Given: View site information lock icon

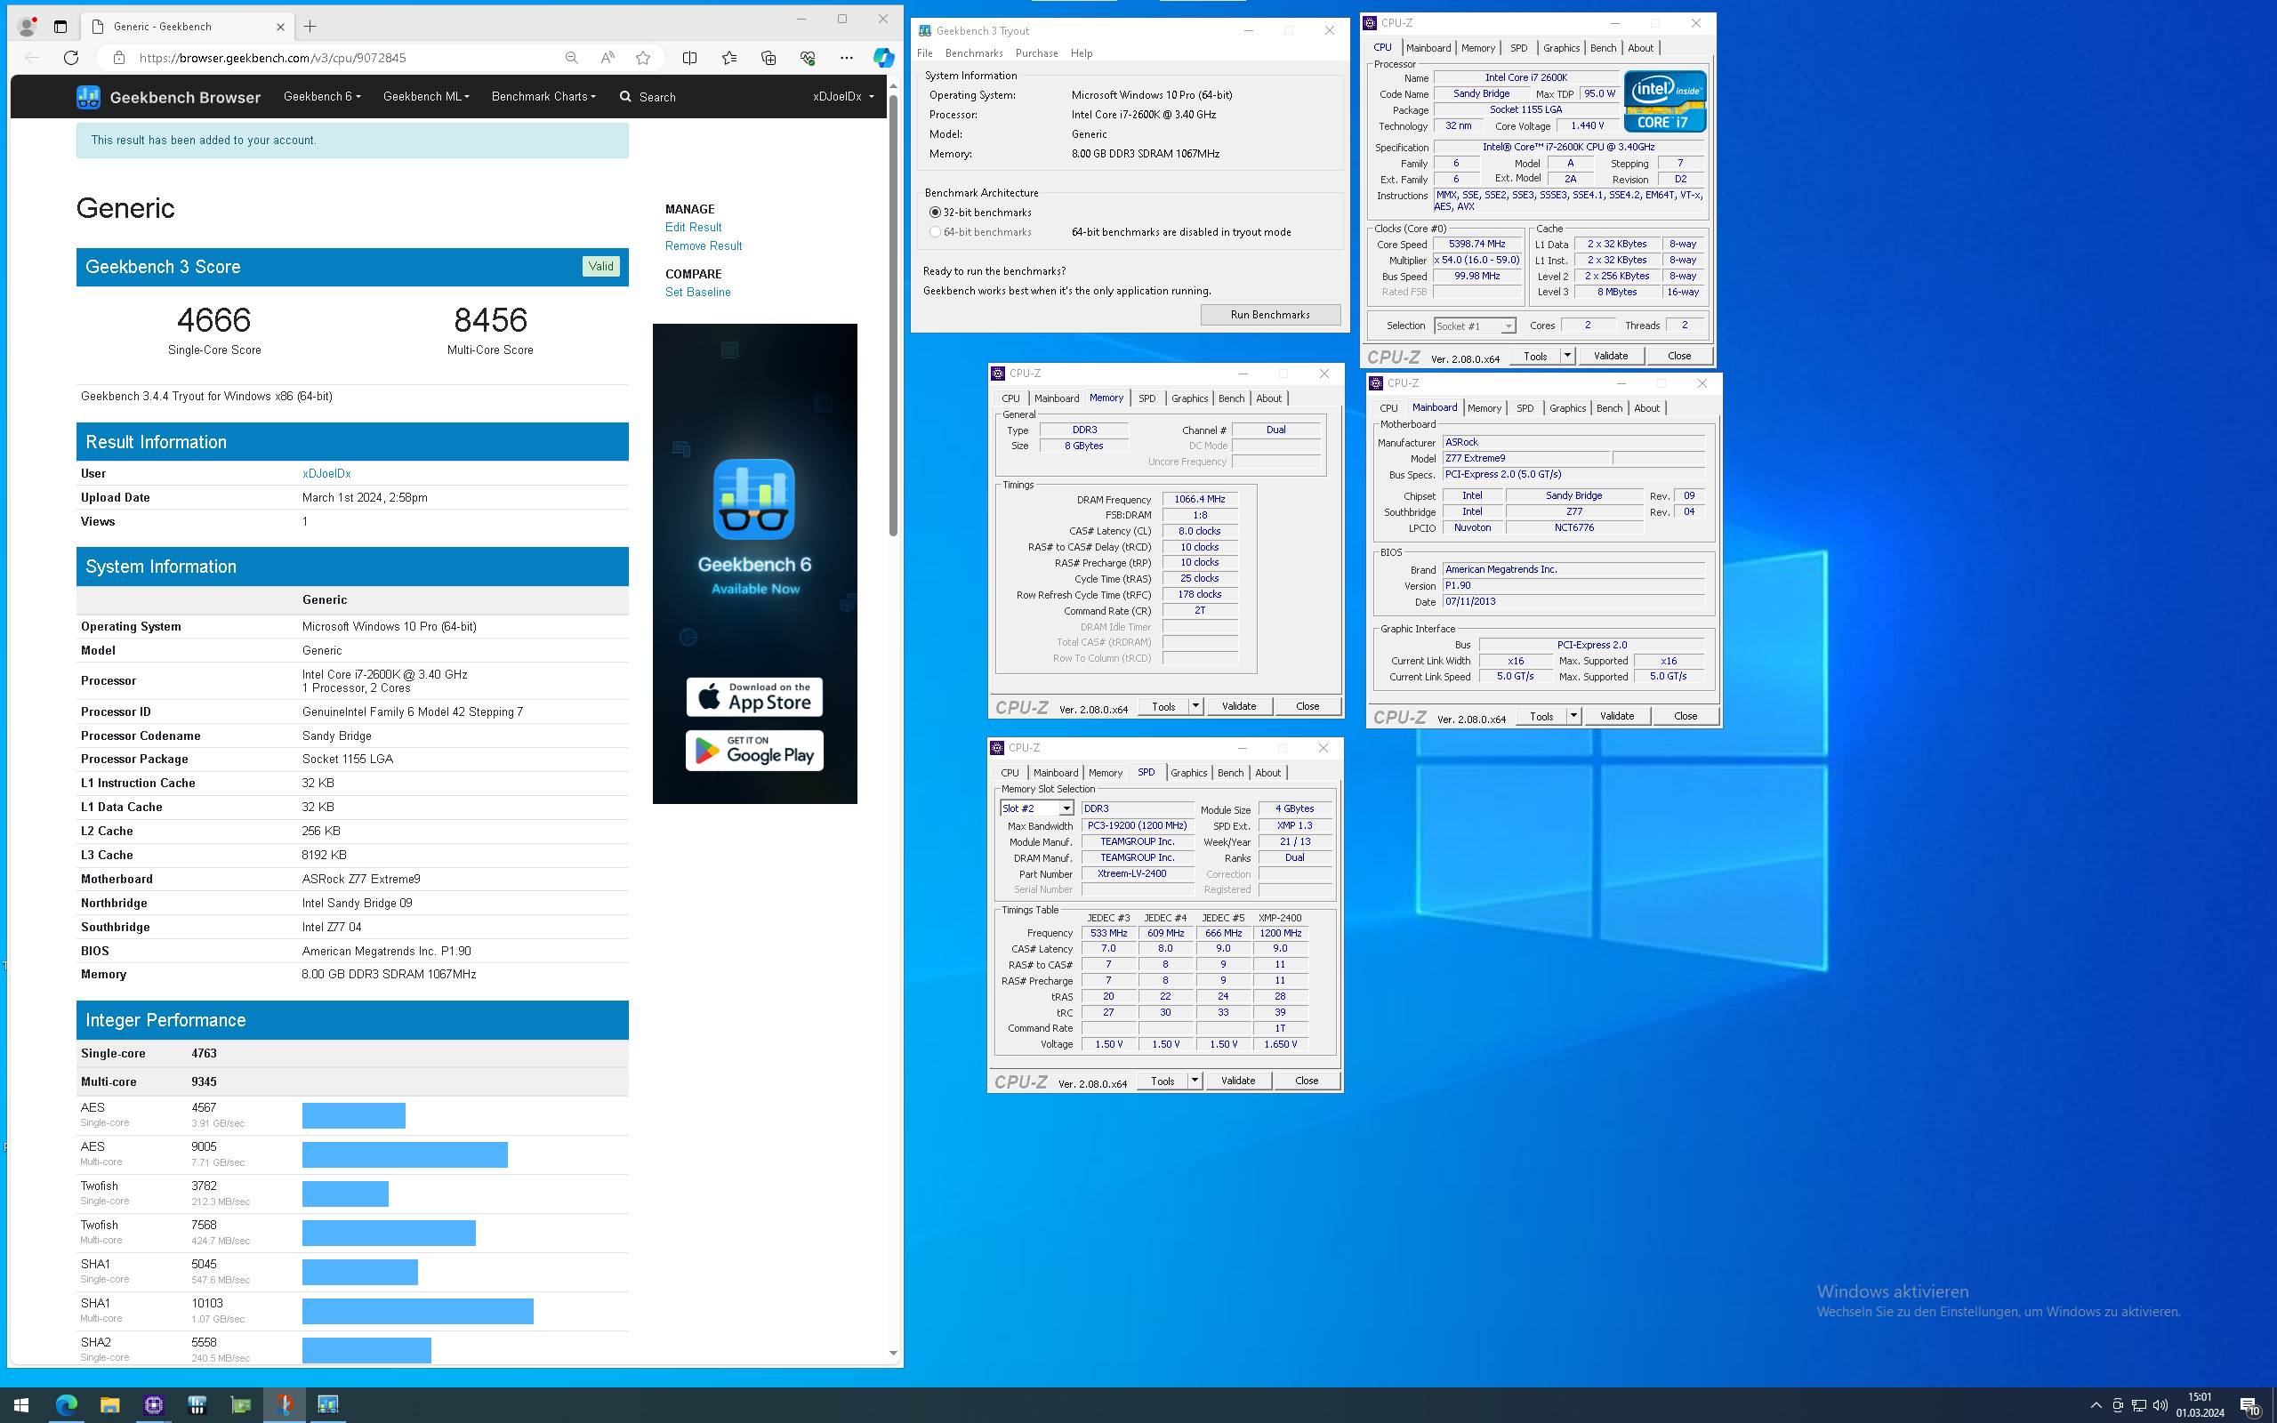Looking at the screenshot, I should pos(118,58).
